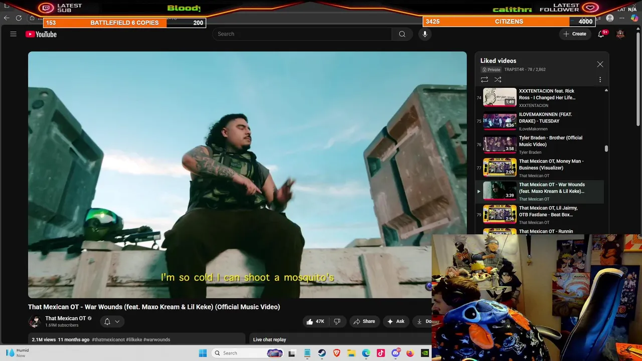Click the #lilkeke hashtag

[x=134, y=339]
